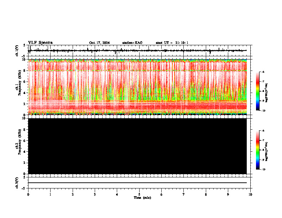Viewport: 282px width, 218px height.
Task: Click time axis tick label "9"
Action: point(228,194)
